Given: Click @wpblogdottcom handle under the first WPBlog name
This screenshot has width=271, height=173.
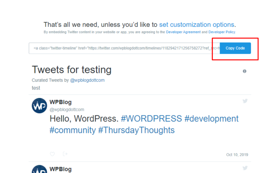Looking at the screenshot, I should (67, 110).
